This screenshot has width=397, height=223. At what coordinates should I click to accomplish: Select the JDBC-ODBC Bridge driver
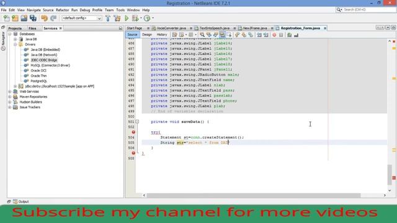tap(44, 60)
